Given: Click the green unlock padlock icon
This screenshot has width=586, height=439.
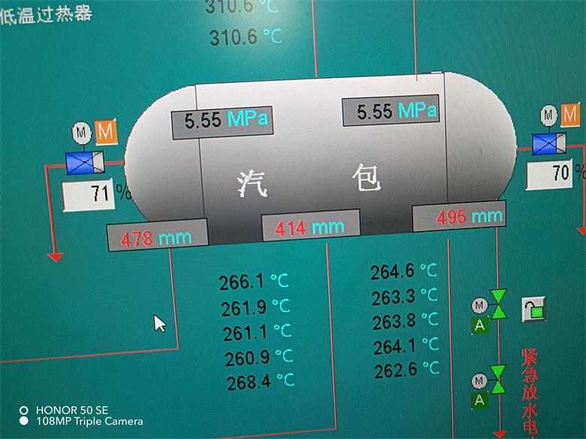Looking at the screenshot, I should [533, 308].
